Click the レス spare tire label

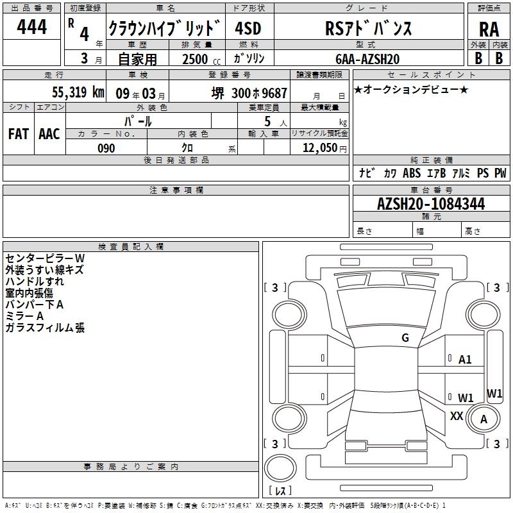coord(280,491)
